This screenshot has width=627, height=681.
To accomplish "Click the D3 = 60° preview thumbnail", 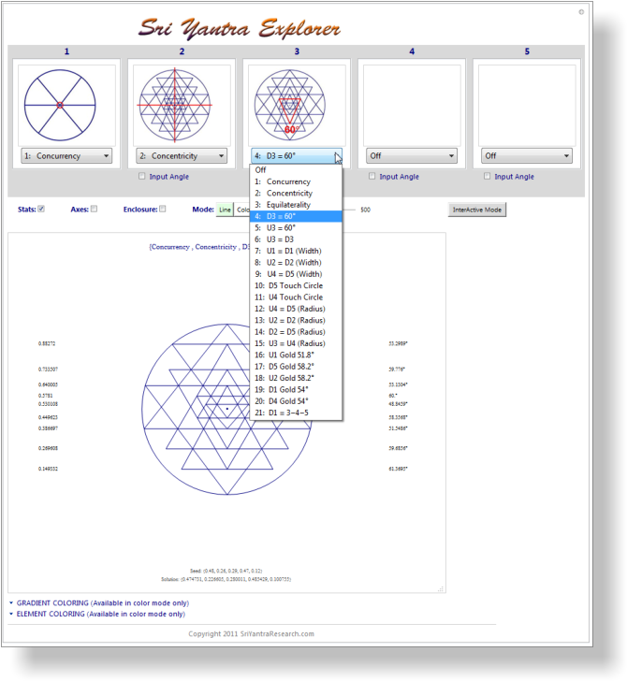I will coord(297,105).
